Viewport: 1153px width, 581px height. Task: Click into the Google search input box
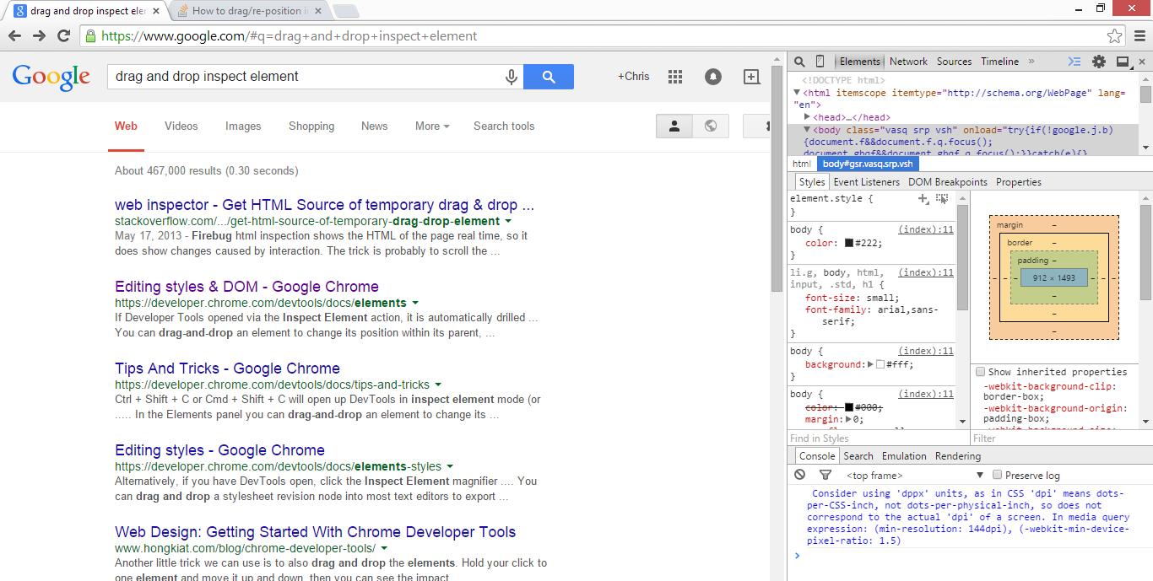(x=304, y=77)
